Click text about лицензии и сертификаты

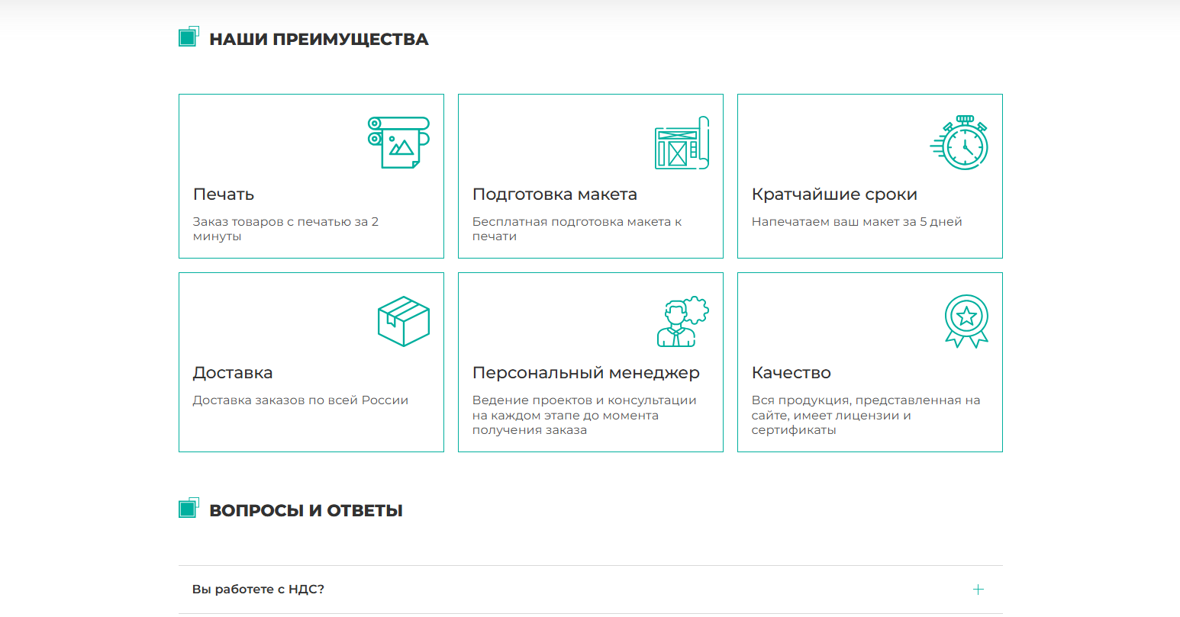(866, 415)
